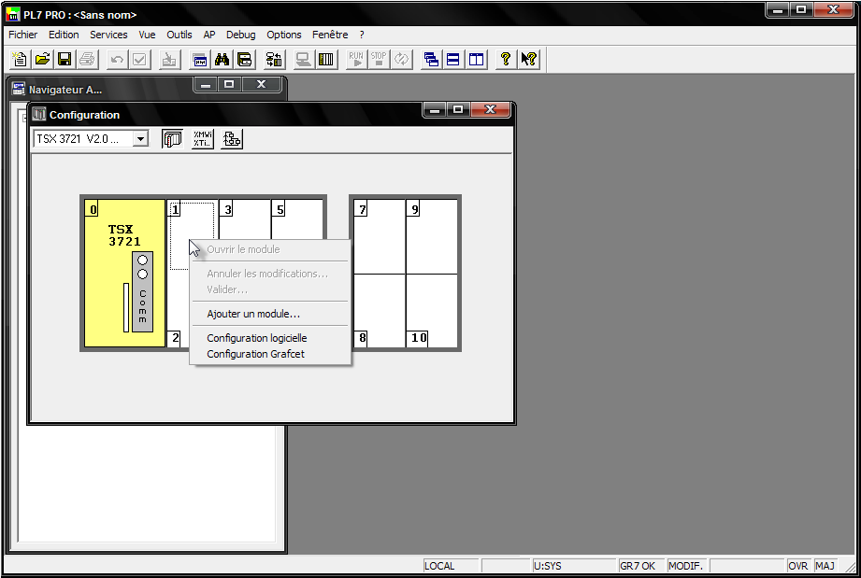This screenshot has width=861, height=578.
Task: Click the Undo arrow icon
Action: (x=117, y=59)
